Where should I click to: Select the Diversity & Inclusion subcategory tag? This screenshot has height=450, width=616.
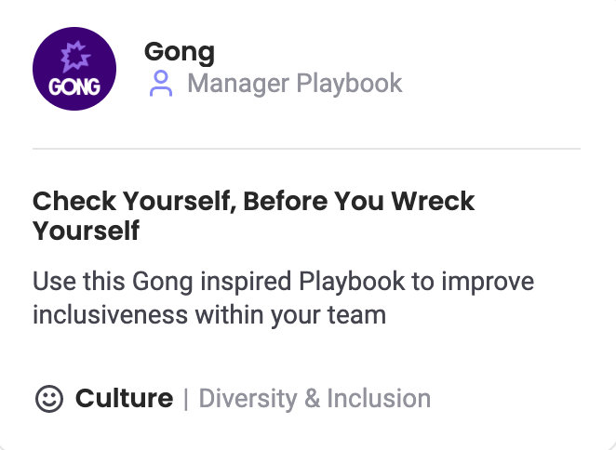(315, 399)
